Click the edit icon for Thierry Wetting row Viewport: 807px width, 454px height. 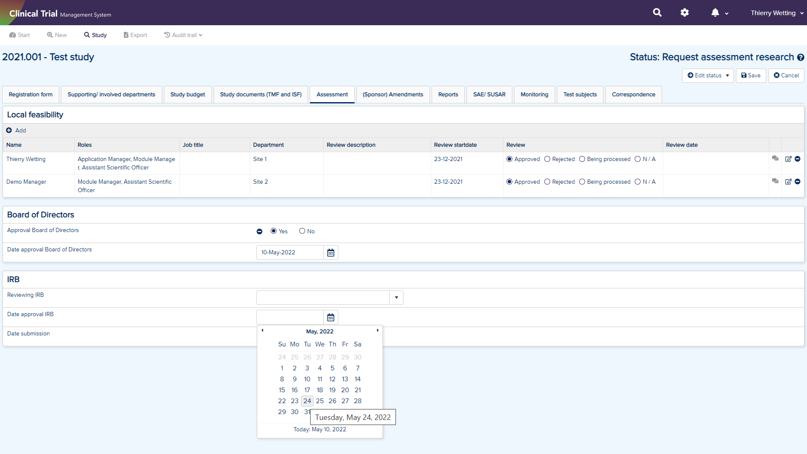789,159
